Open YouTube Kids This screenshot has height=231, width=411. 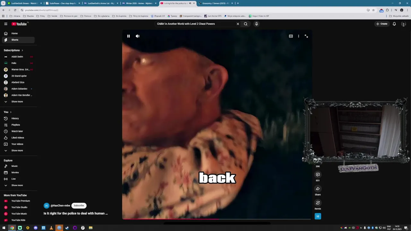pos(18,220)
